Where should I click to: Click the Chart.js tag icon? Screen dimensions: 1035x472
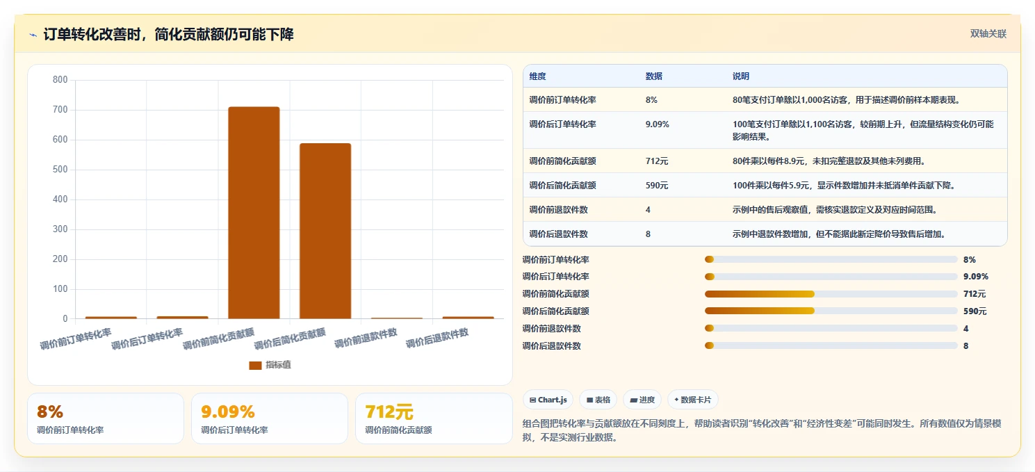tap(532, 400)
